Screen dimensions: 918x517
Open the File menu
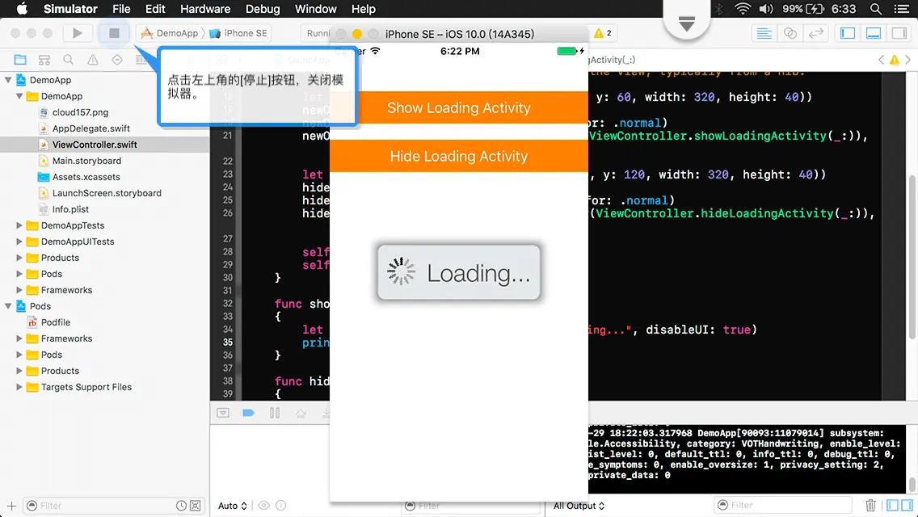tap(121, 9)
